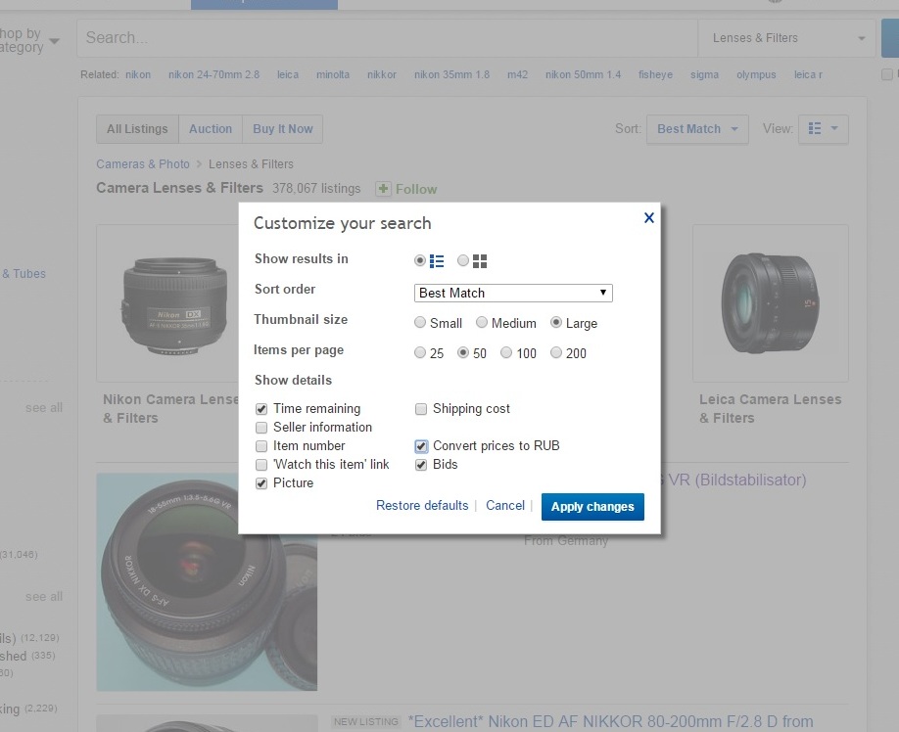Click the list view icon in dialog
Image resolution: width=899 pixels, height=732 pixels.
(x=437, y=261)
